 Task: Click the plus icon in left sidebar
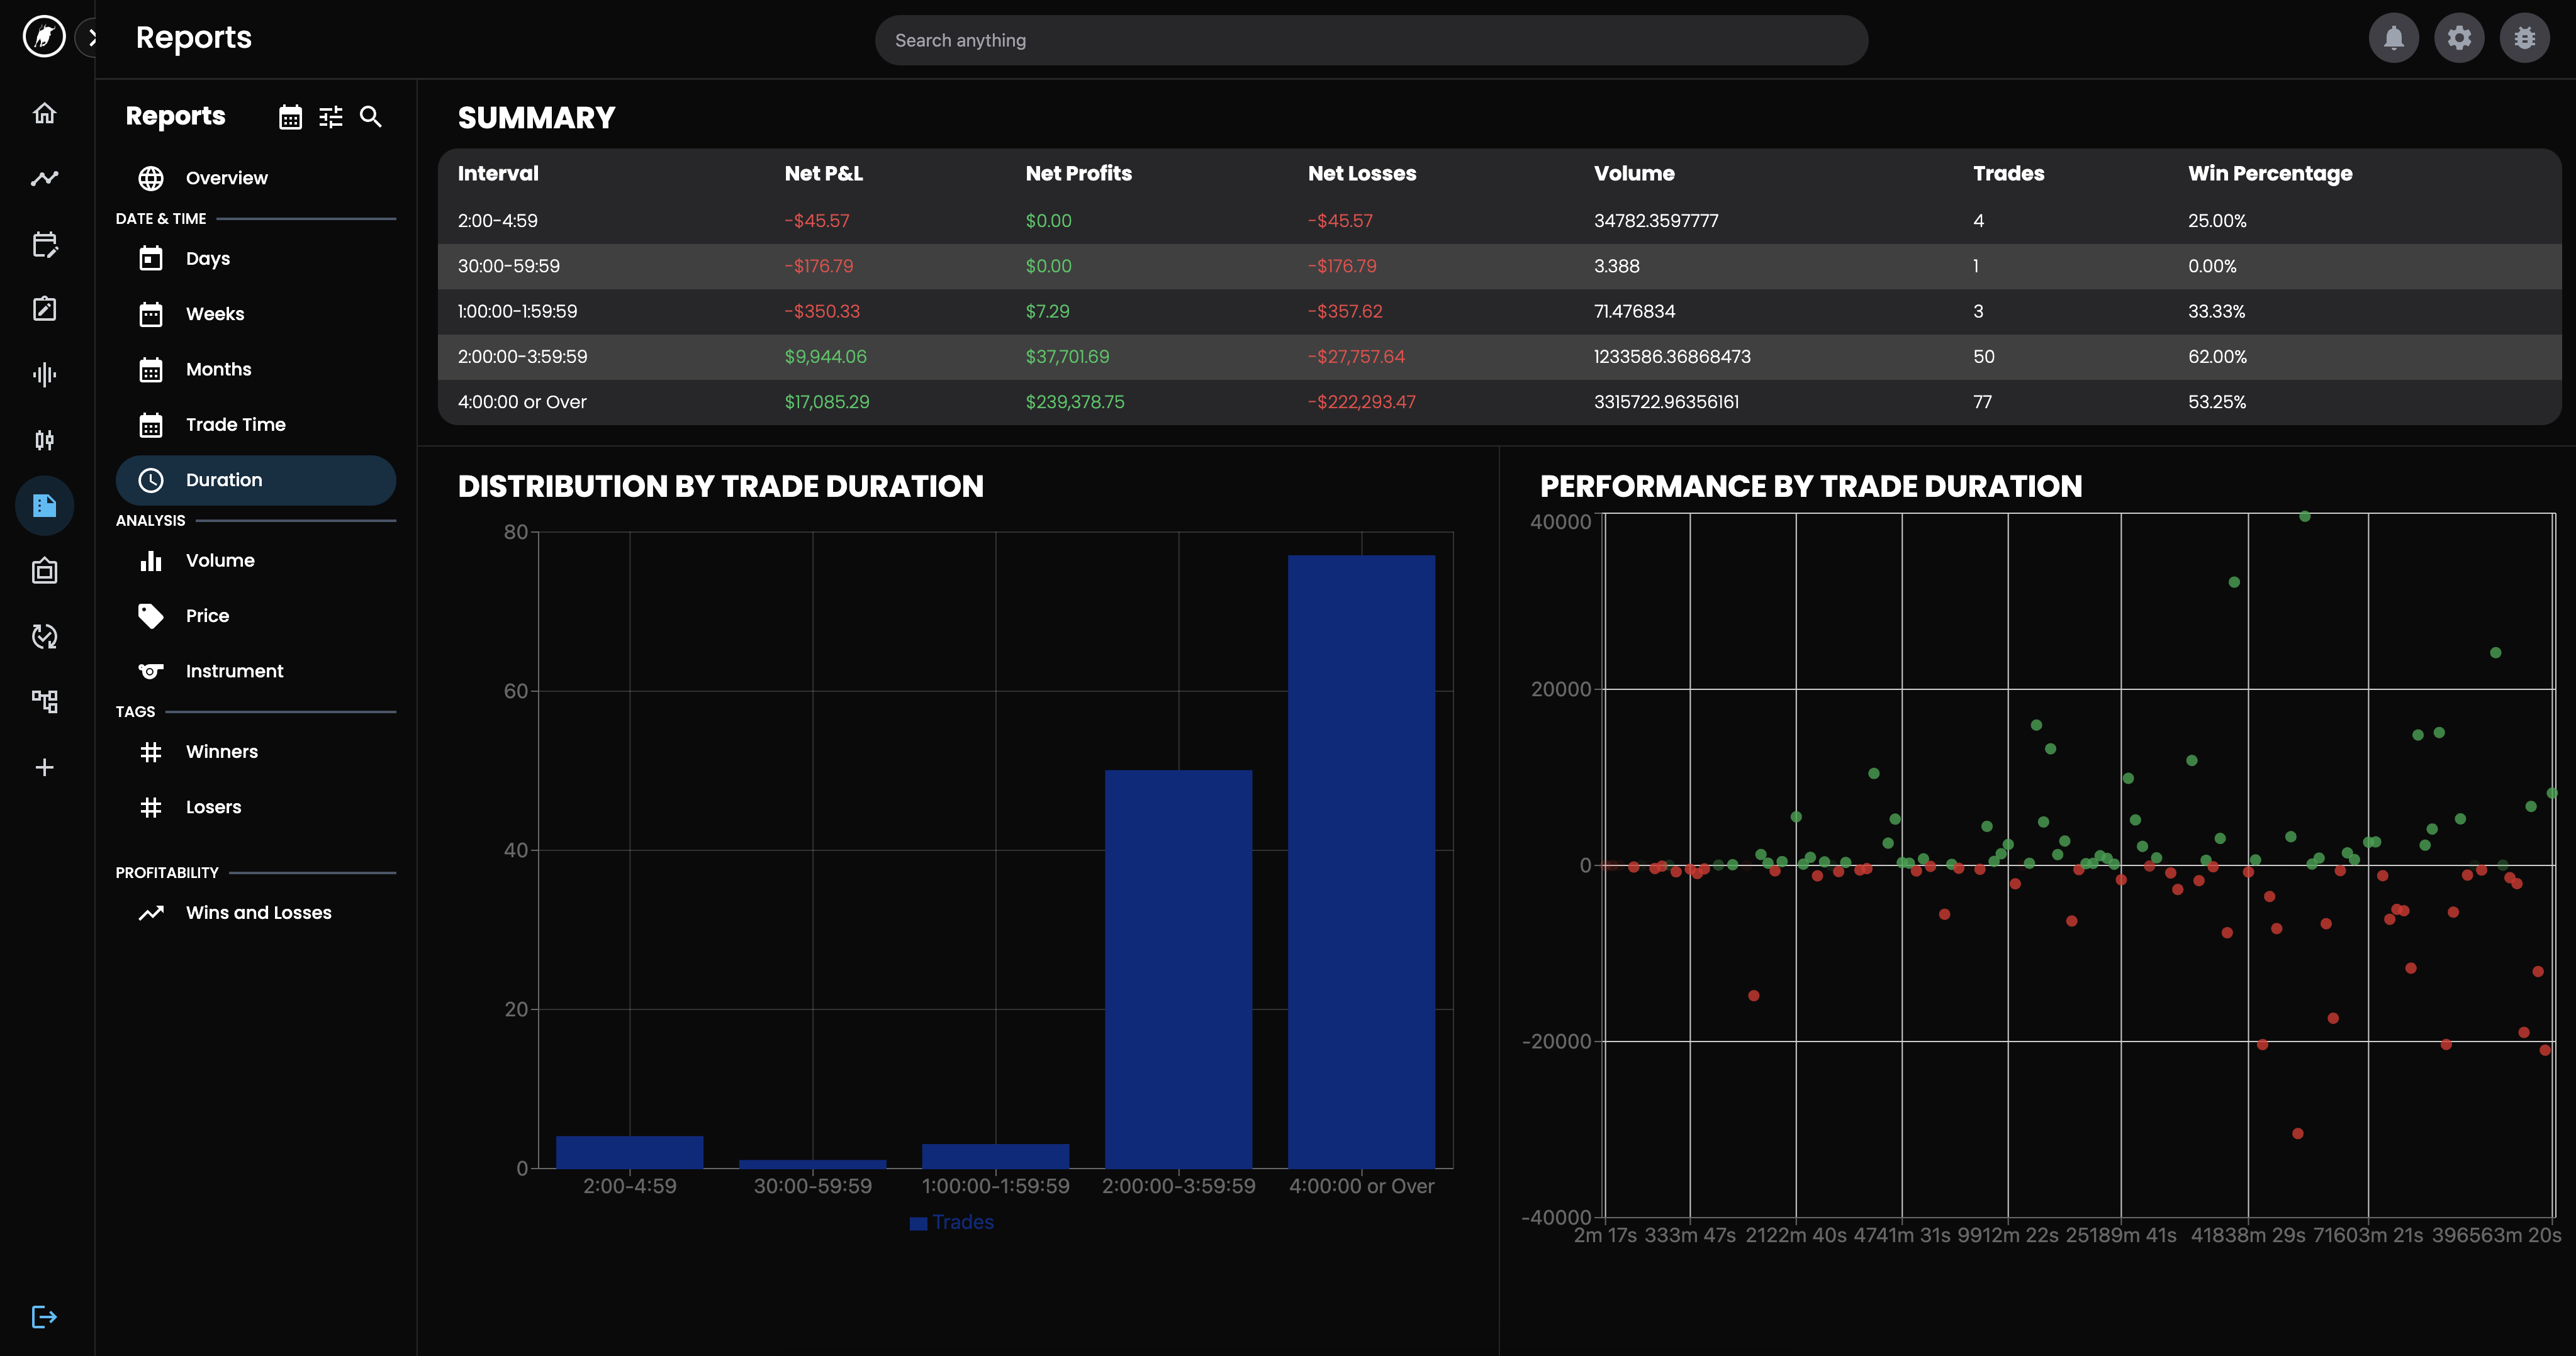tap(44, 767)
